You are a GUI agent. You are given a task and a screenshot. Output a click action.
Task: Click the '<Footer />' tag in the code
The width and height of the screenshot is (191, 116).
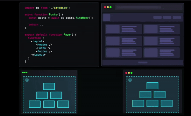(44, 51)
